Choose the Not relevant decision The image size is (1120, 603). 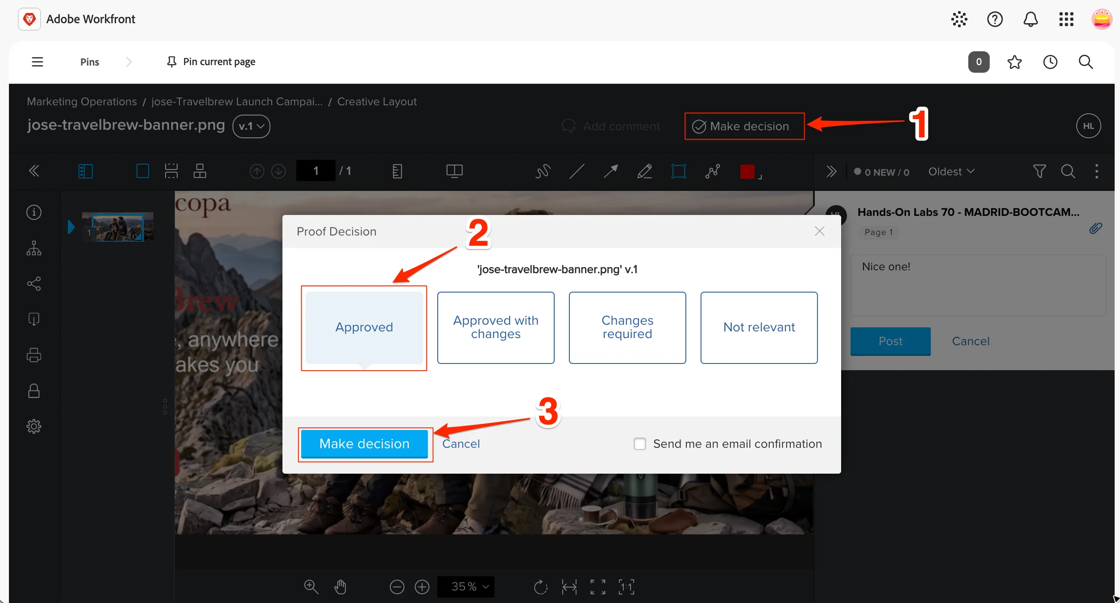point(759,328)
